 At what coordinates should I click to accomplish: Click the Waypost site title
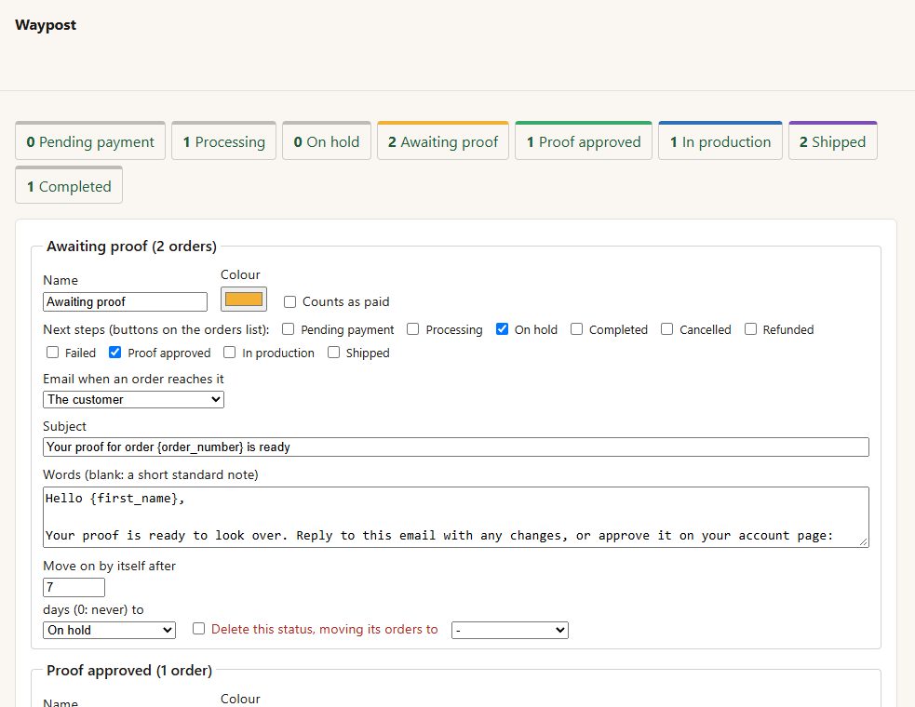pyautogui.click(x=46, y=25)
